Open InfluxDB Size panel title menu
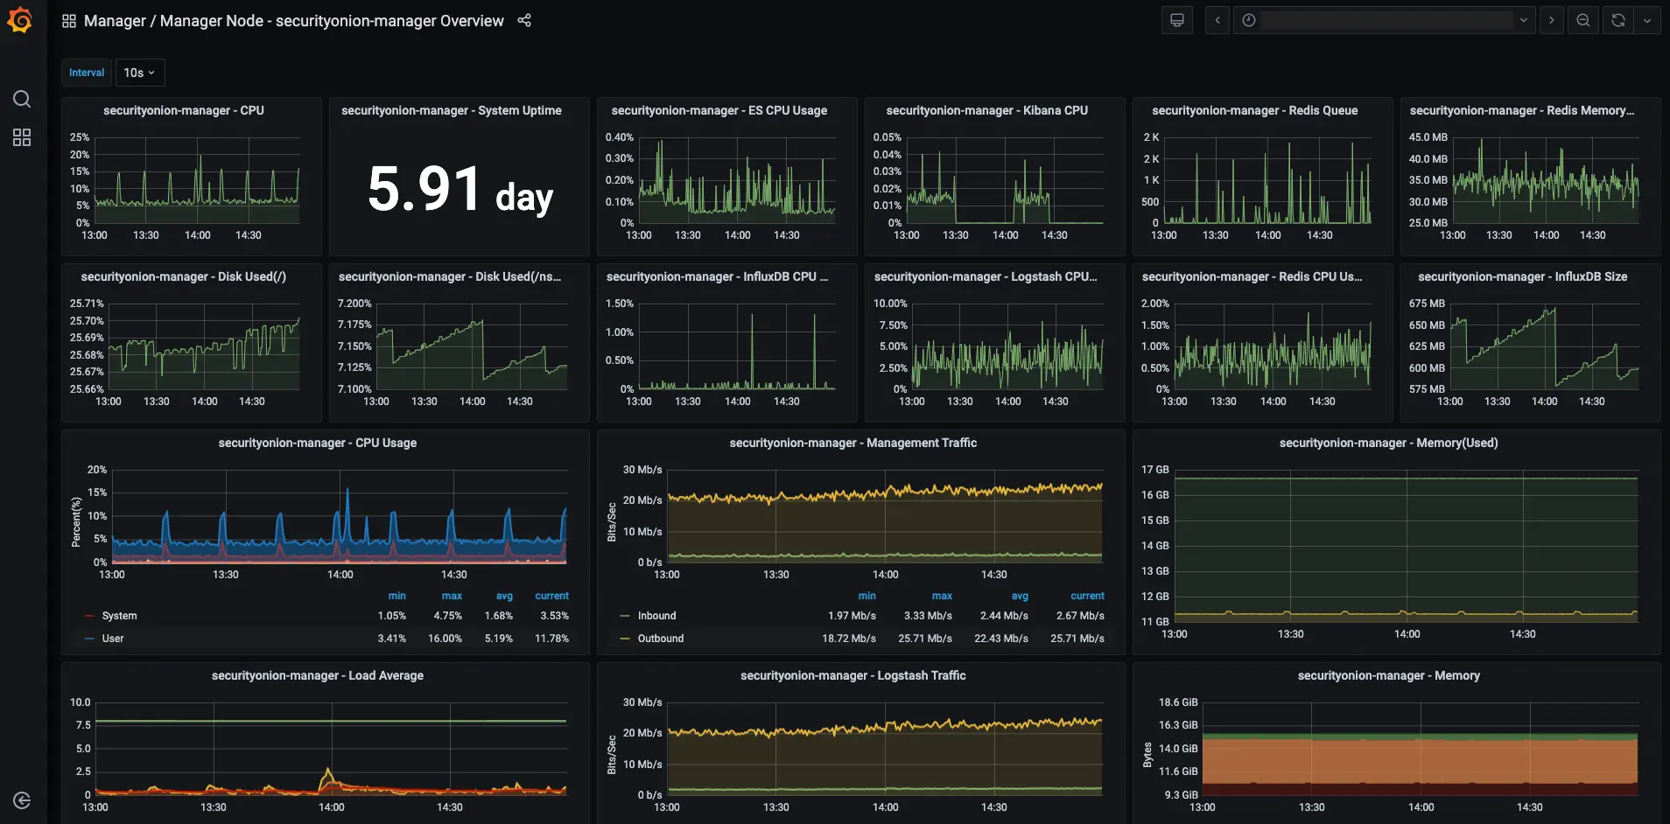The image size is (1670, 824). [1523, 276]
